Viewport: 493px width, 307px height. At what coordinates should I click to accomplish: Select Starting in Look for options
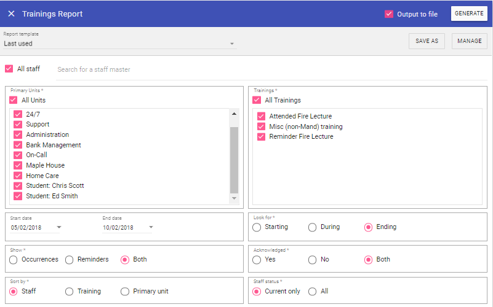[257, 227]
